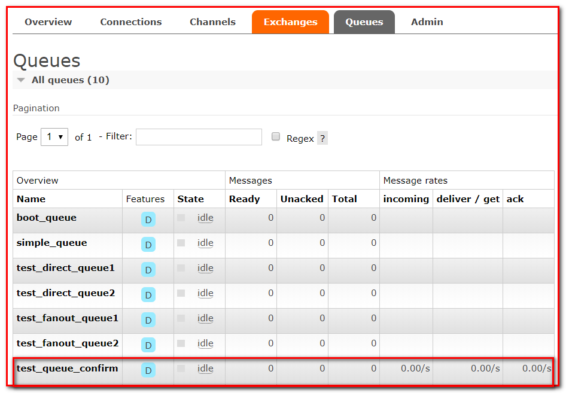Go to the Admin tab
The width and height of the screenshot is (566, 393).
point(427,22)
